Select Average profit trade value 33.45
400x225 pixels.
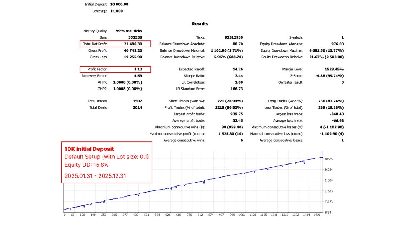pos(238,121)
